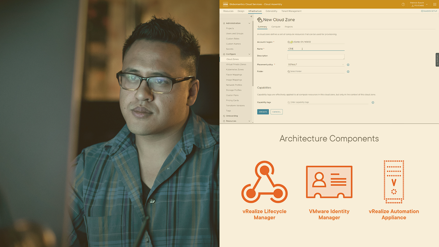Collapse the Configure section
The image size is (439, 247).
[x=249, y=54]
